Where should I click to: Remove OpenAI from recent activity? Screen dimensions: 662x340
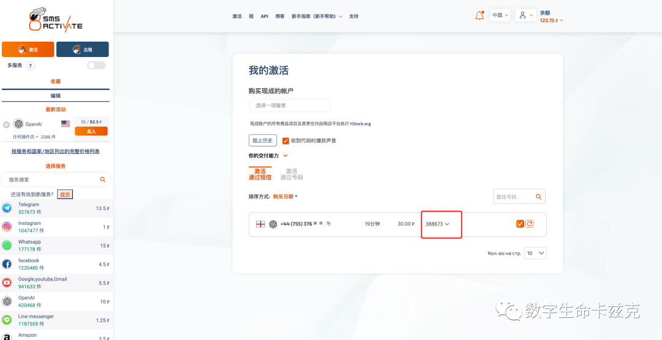point(6,124)
